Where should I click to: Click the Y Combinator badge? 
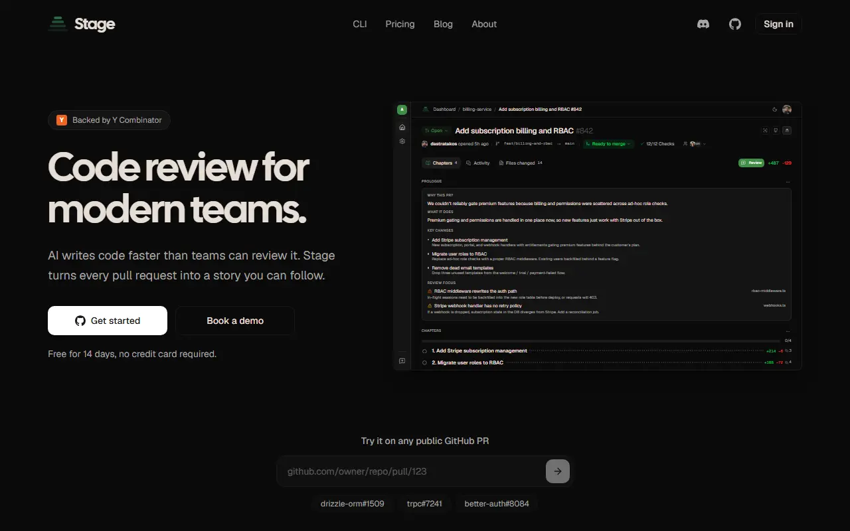tap(109, 120)
